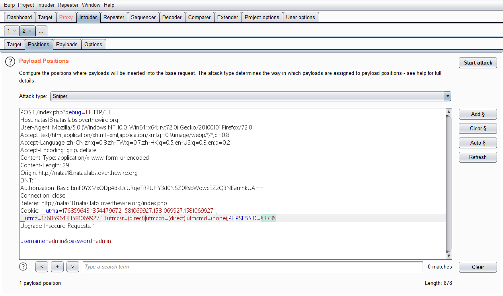
Task: Click the Clear search button
Action: [478, 267]
